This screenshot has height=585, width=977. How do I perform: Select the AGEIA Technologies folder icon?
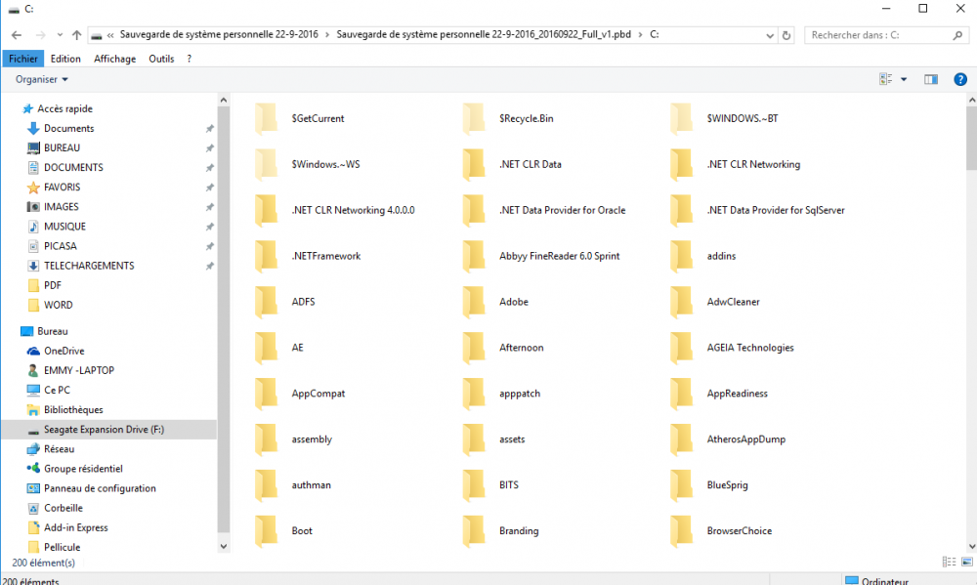682,348
